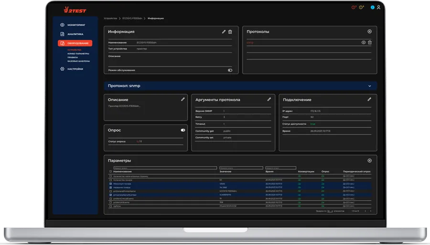Screen dimensions: 430x245
Task: Open Аналитика in the sidebar
Action: [75, 34]
